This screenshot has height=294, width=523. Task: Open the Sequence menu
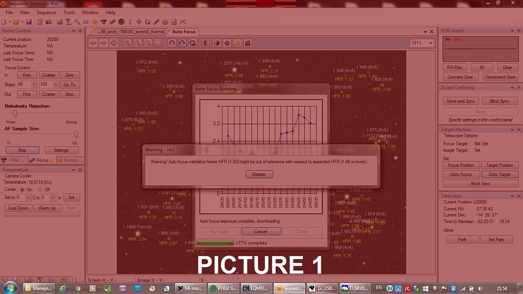[46, 12]
